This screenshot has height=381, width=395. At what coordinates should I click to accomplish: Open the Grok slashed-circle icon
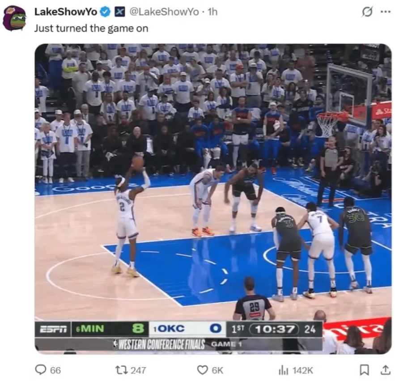[x=367, y=12]
